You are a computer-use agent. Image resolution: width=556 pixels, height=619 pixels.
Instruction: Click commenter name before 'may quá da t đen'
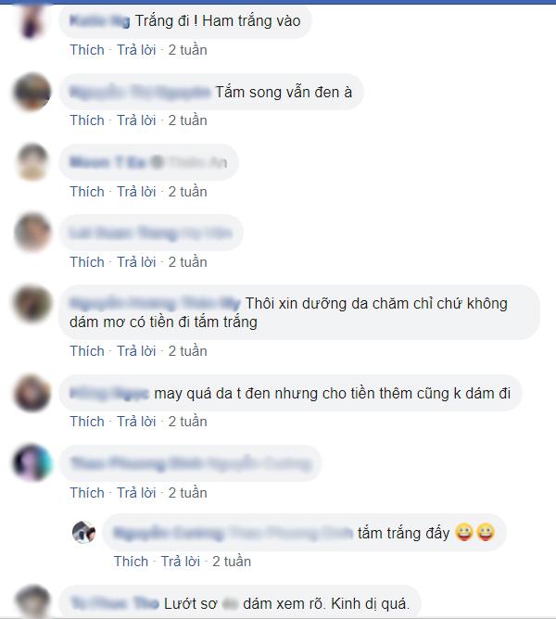(x=109, y=393)
